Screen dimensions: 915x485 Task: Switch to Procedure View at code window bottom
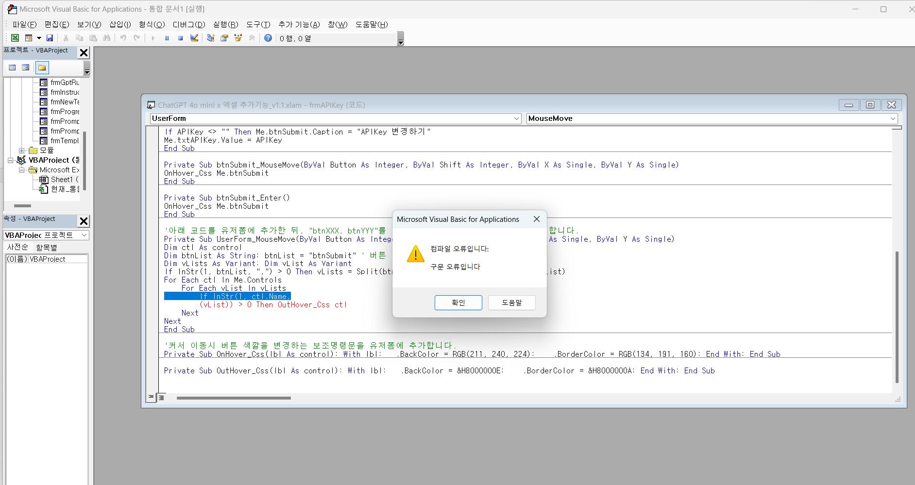pos(152,397)
